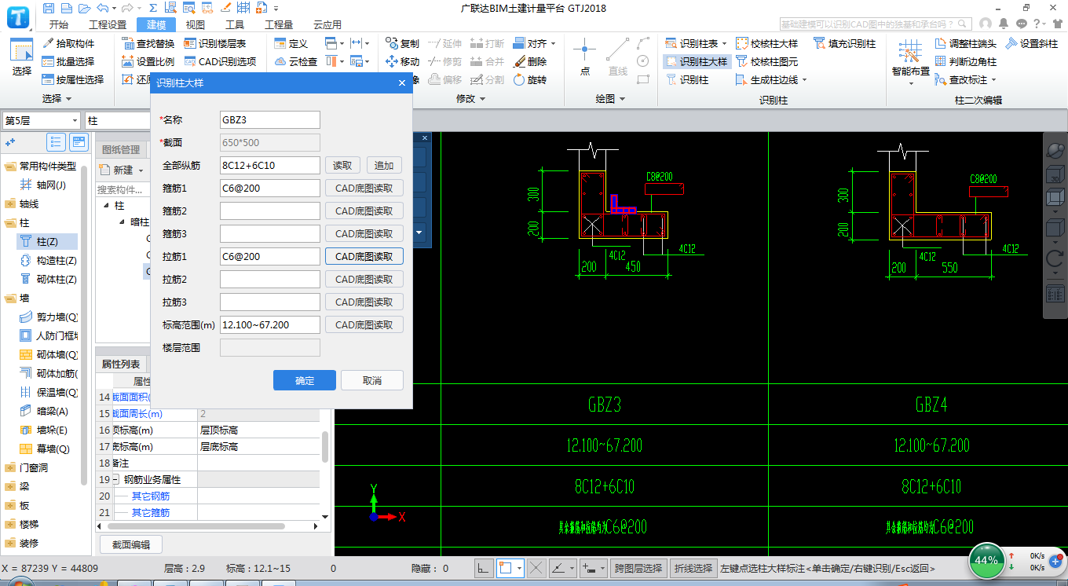Click the Sum calculate (Σ) icon
1068x586 pixels.
point(152,9)
